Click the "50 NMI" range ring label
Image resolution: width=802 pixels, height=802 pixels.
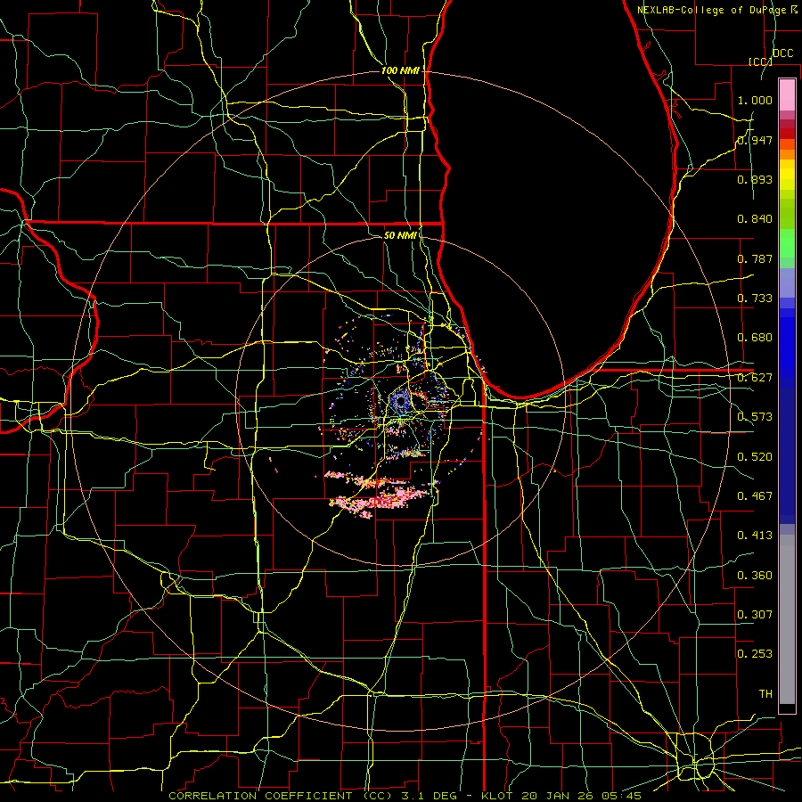[400, 235]
